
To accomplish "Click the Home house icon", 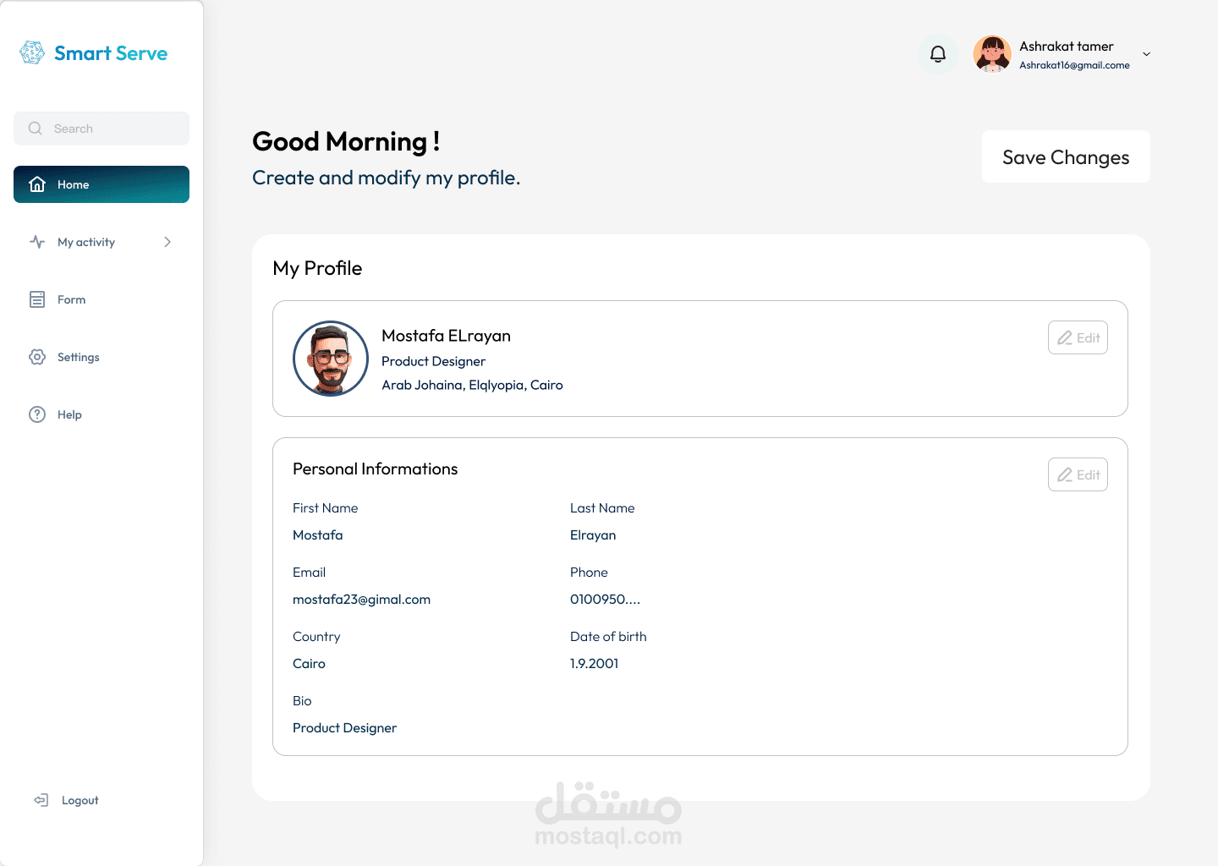I will click(x=37, y=184).
